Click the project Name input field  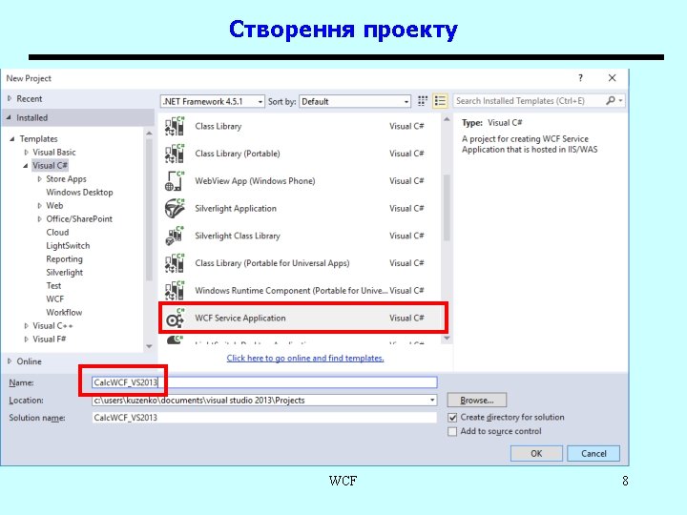coord(264,382)
